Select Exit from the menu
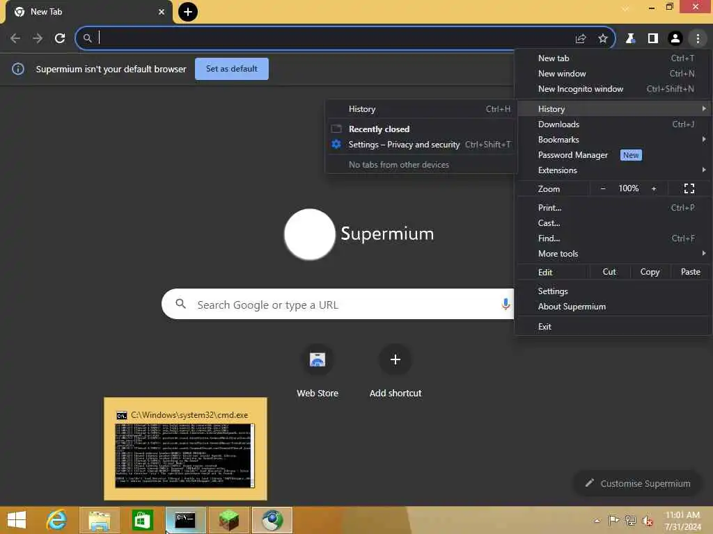The image size is (713, 534). [613, 327]
